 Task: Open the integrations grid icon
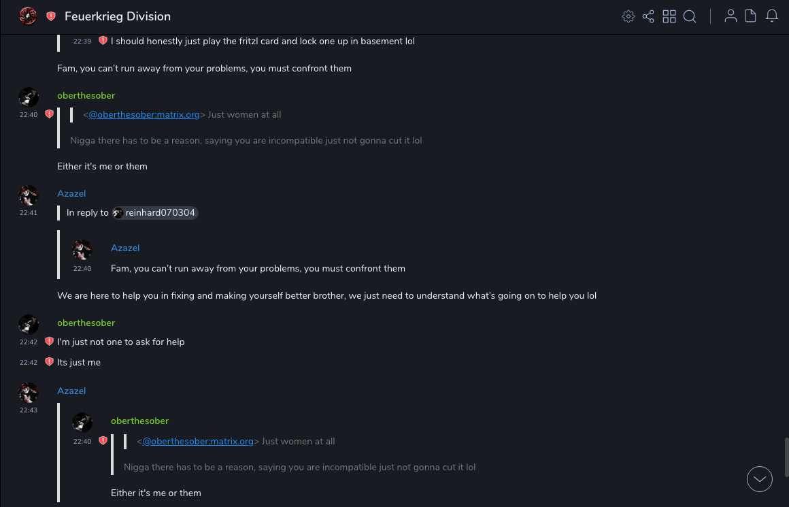click(x=669, y=16)
